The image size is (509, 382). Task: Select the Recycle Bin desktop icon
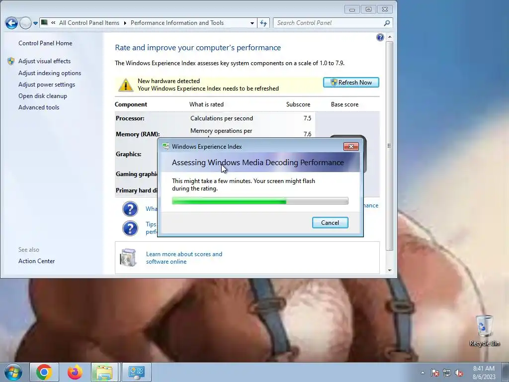[x=484, y=330]
